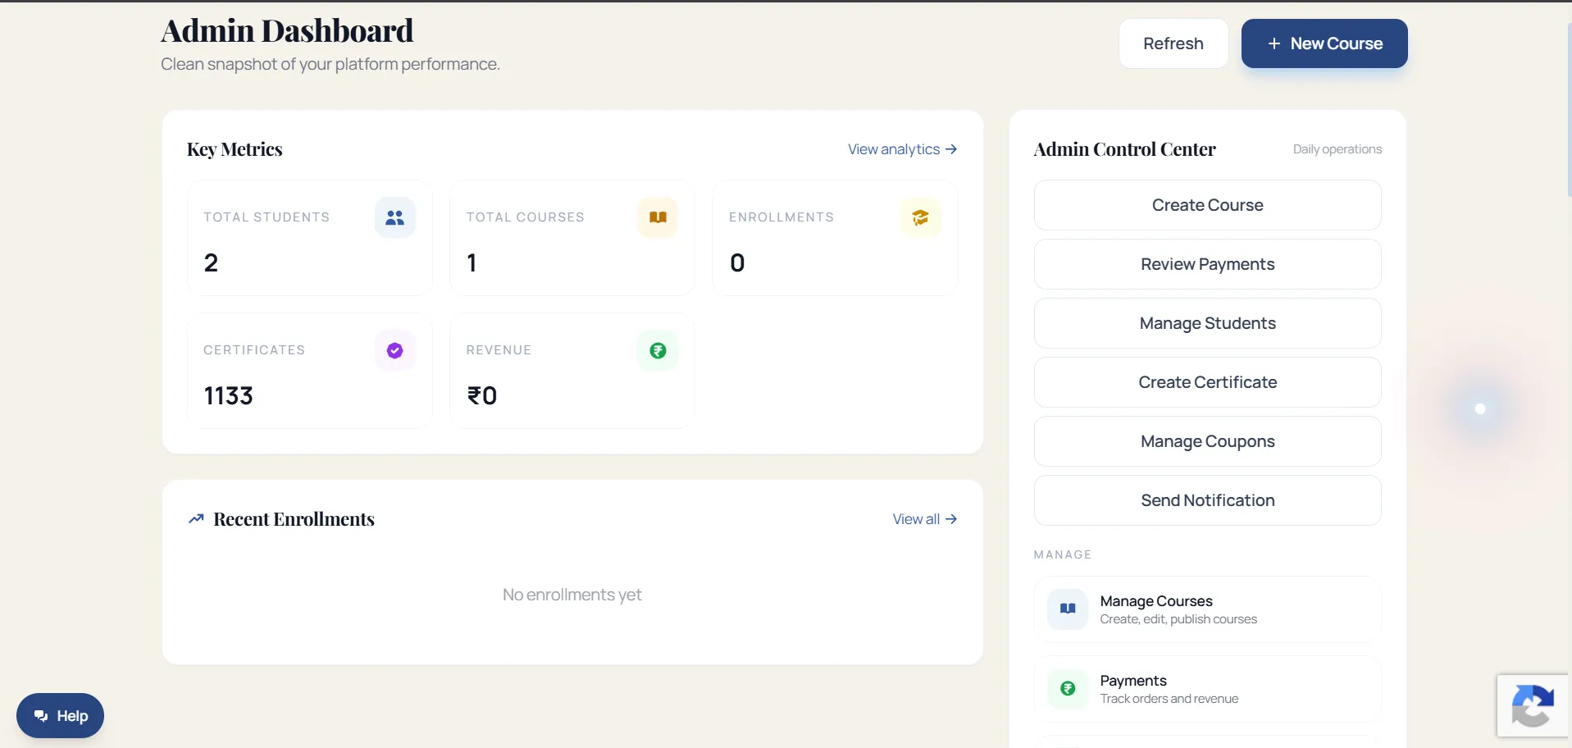Image resolution: width=1572 pixels, height=748 pixels.
Task: Open Review Payments
Action: click(x=1207, y=264)
